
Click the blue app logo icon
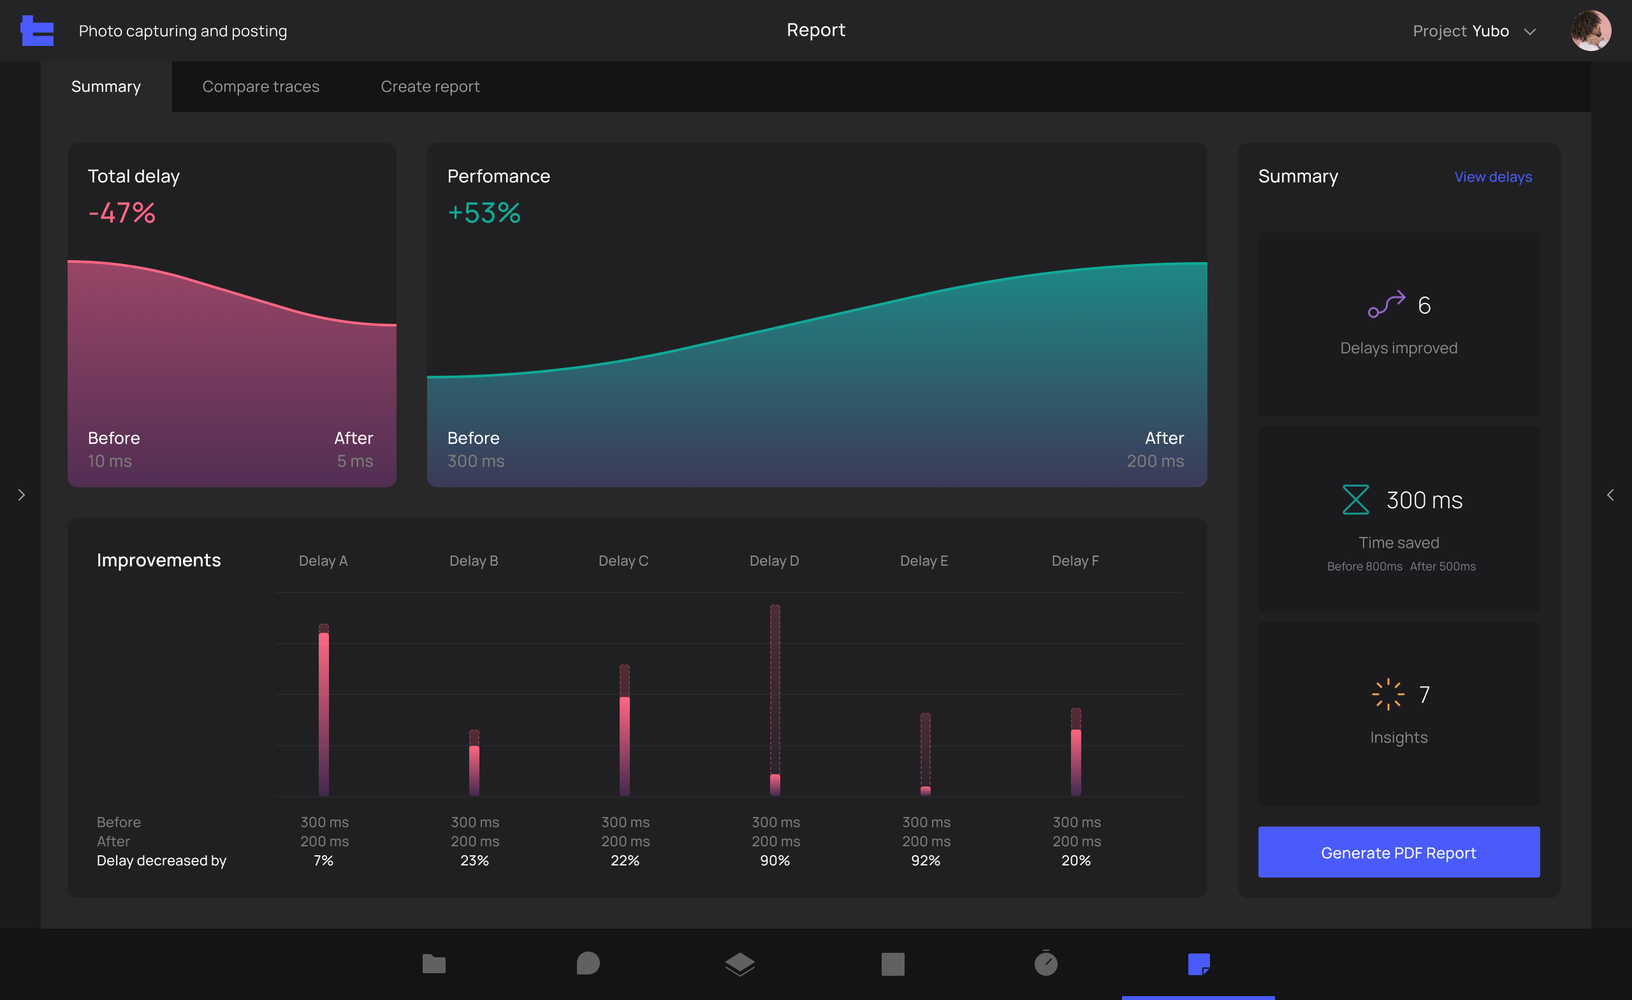[x=37, y=31]
